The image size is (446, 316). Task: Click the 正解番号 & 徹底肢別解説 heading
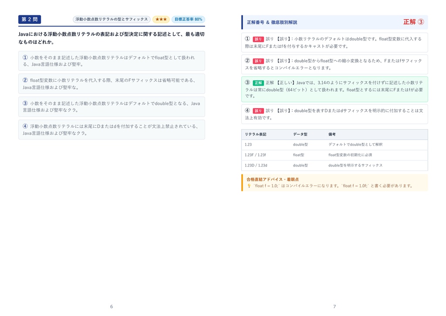pyautogui.click(x=272, y=22)
